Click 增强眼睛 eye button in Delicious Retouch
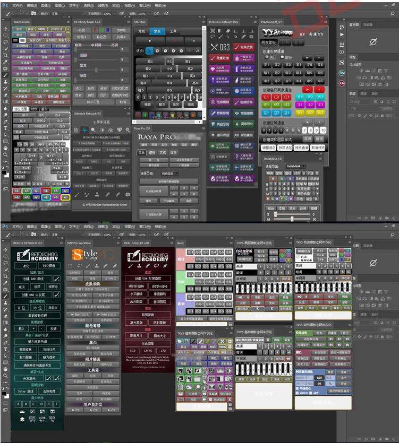Screen dimensions: 399x443 (x=244, y=113)
